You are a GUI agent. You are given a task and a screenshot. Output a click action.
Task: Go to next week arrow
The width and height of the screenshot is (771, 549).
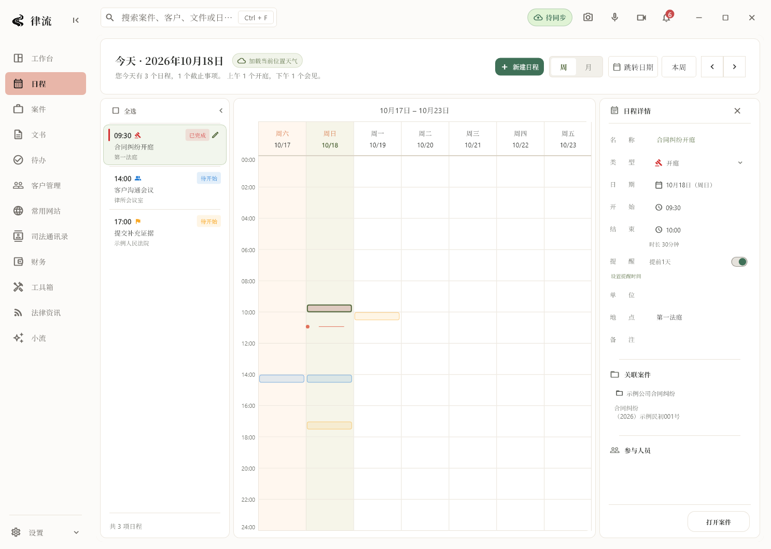(734, 67)
